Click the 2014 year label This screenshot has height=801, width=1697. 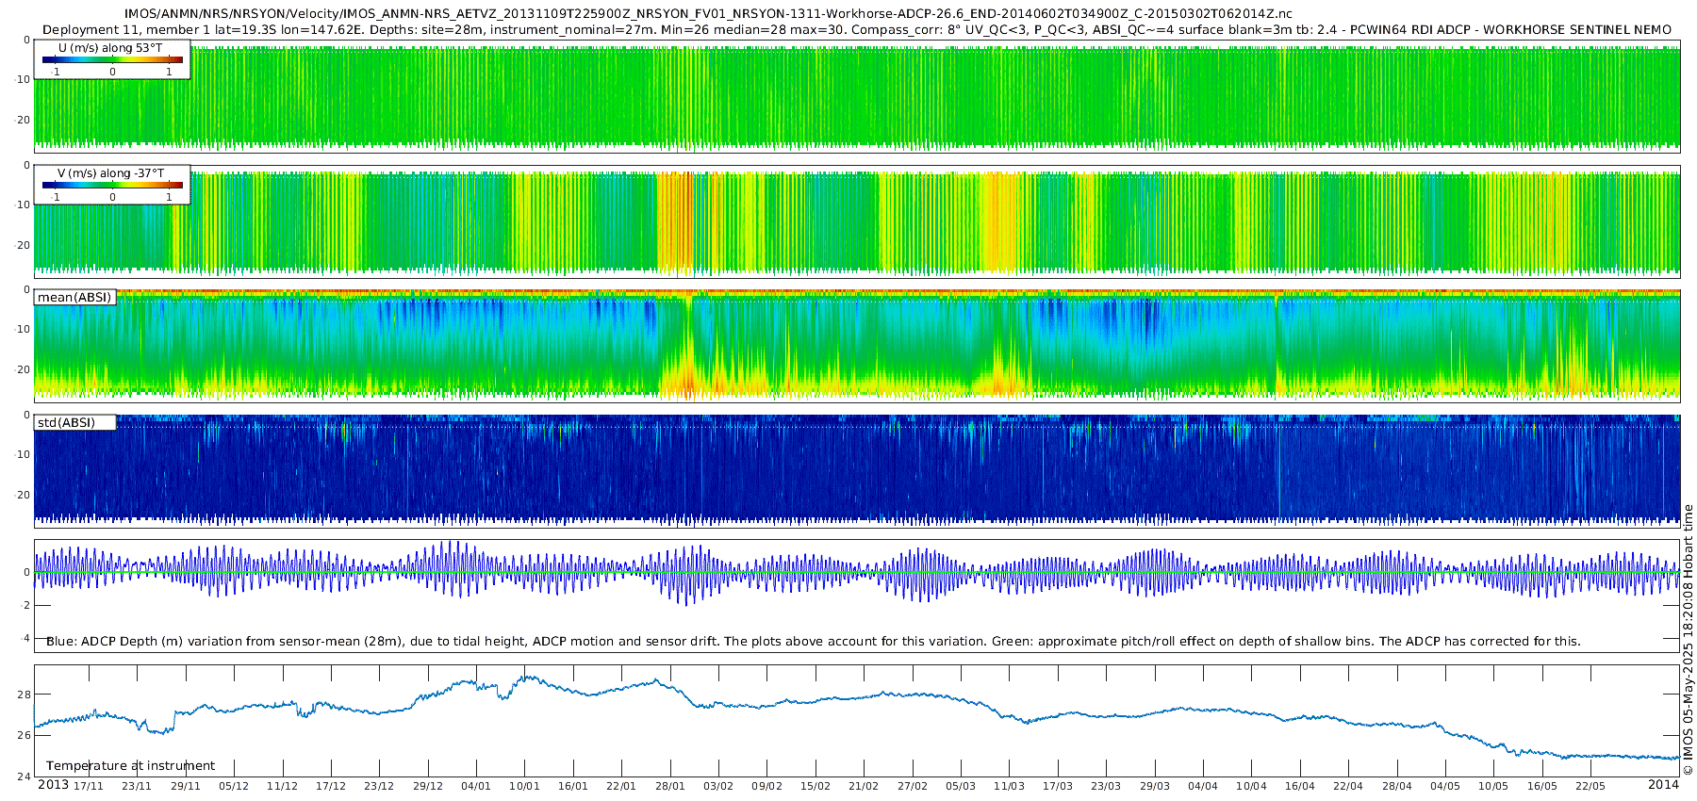point(1663,785)
